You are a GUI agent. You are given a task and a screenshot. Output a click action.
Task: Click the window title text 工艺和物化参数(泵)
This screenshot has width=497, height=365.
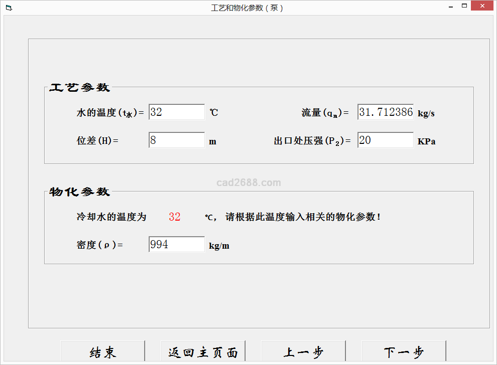point(247,8)
